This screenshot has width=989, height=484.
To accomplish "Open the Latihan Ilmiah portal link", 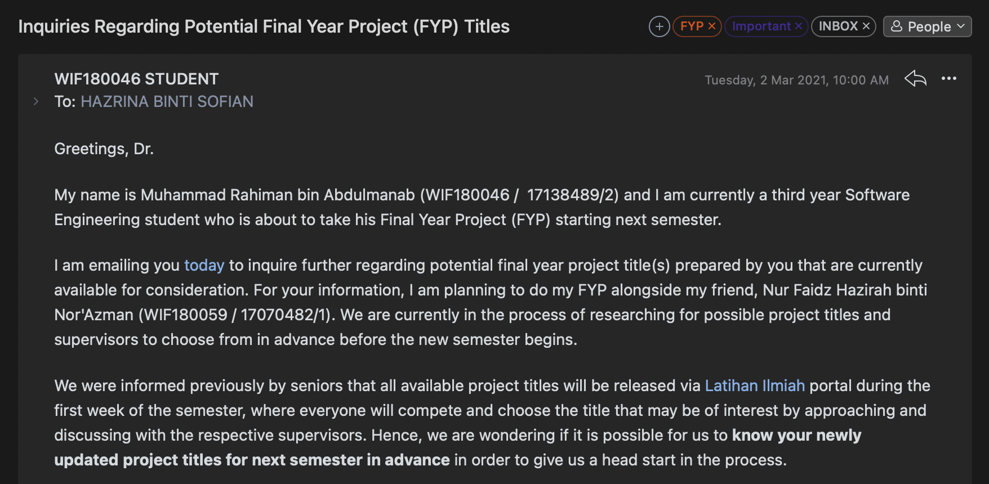I will 755,386.
